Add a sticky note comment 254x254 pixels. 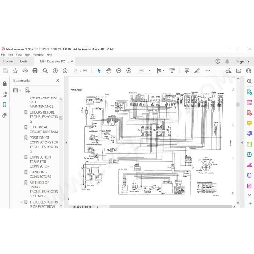187,71
